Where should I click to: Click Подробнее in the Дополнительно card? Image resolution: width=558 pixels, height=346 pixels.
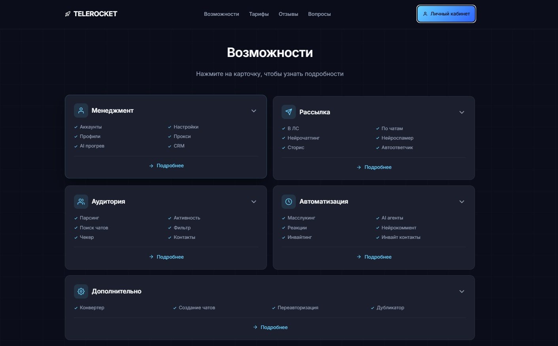coord(270,327)
